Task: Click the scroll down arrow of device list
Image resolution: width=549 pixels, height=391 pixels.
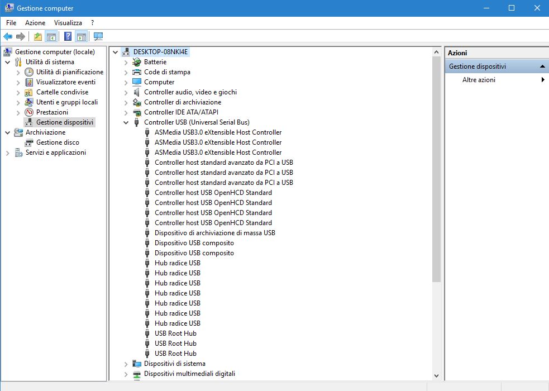Action: click(436, 375)
